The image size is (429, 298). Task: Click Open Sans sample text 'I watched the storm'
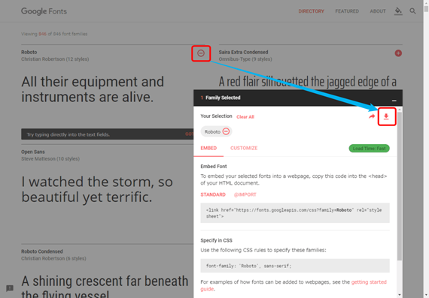(x=97, y=189)
